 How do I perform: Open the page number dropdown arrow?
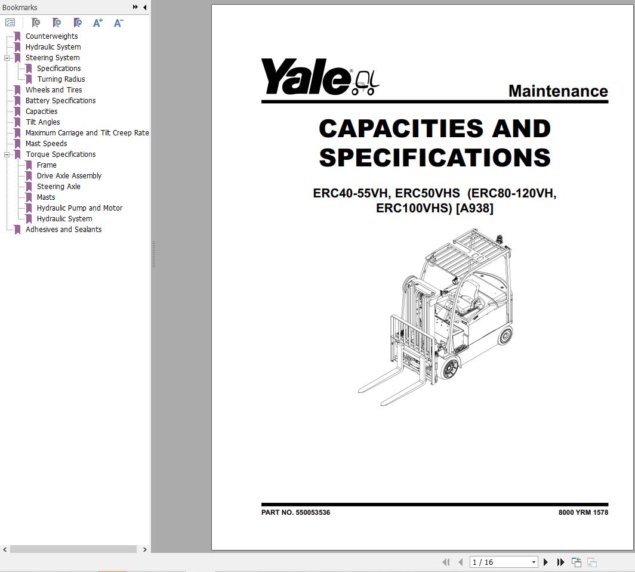tap(534, 562)
